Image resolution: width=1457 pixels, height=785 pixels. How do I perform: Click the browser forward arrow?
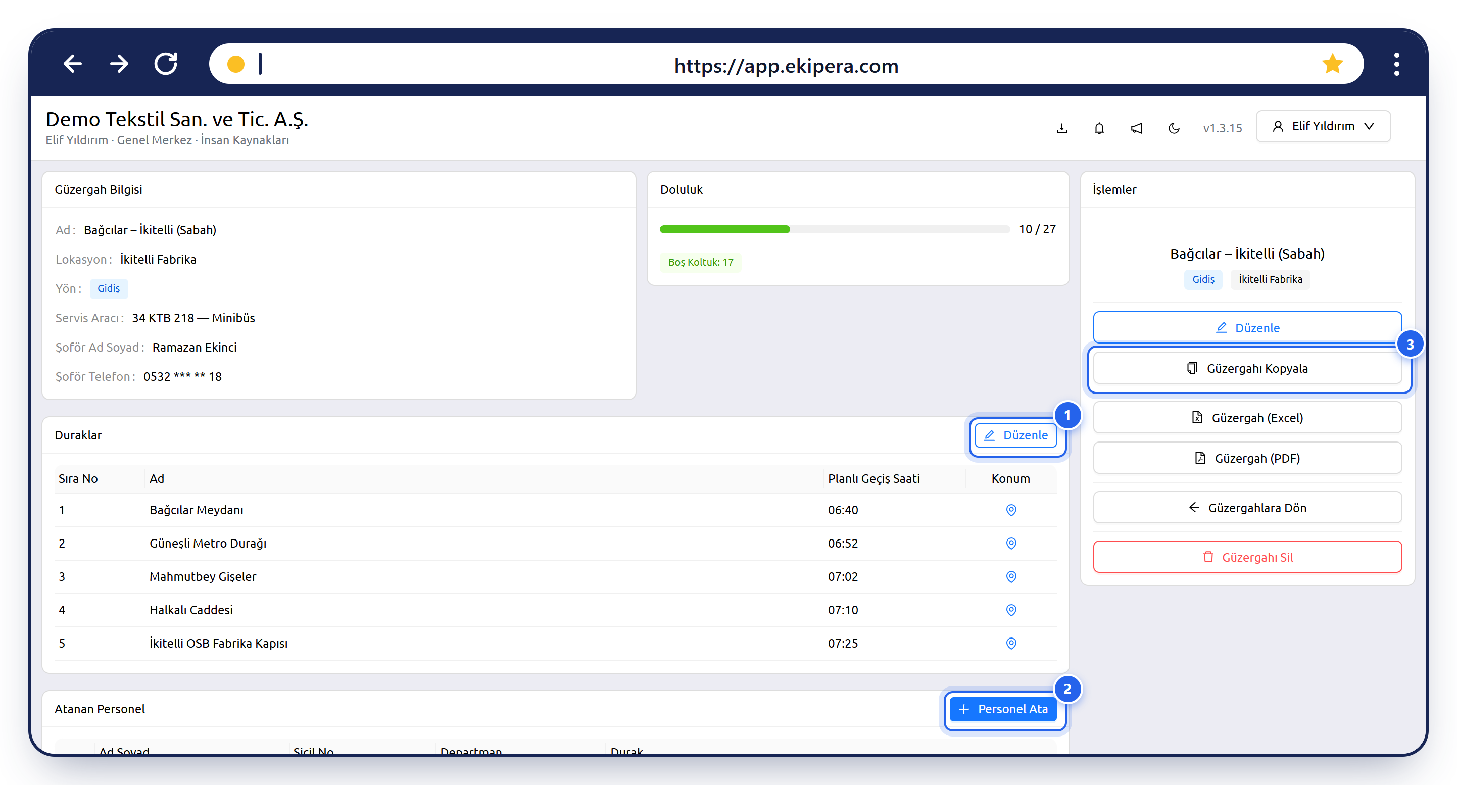point(119,64)
